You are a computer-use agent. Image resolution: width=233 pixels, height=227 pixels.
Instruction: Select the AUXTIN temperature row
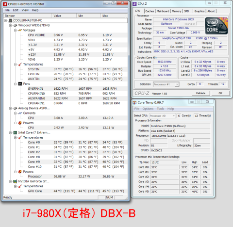pyautogui.click(x=77, y=79)
